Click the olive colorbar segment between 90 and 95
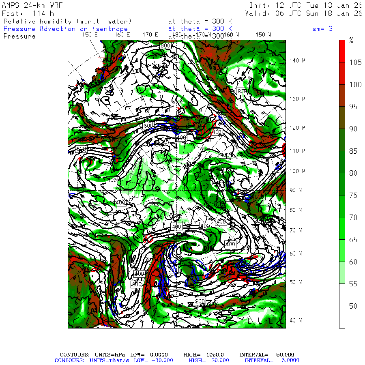365x365 pixels. [342, 118]
